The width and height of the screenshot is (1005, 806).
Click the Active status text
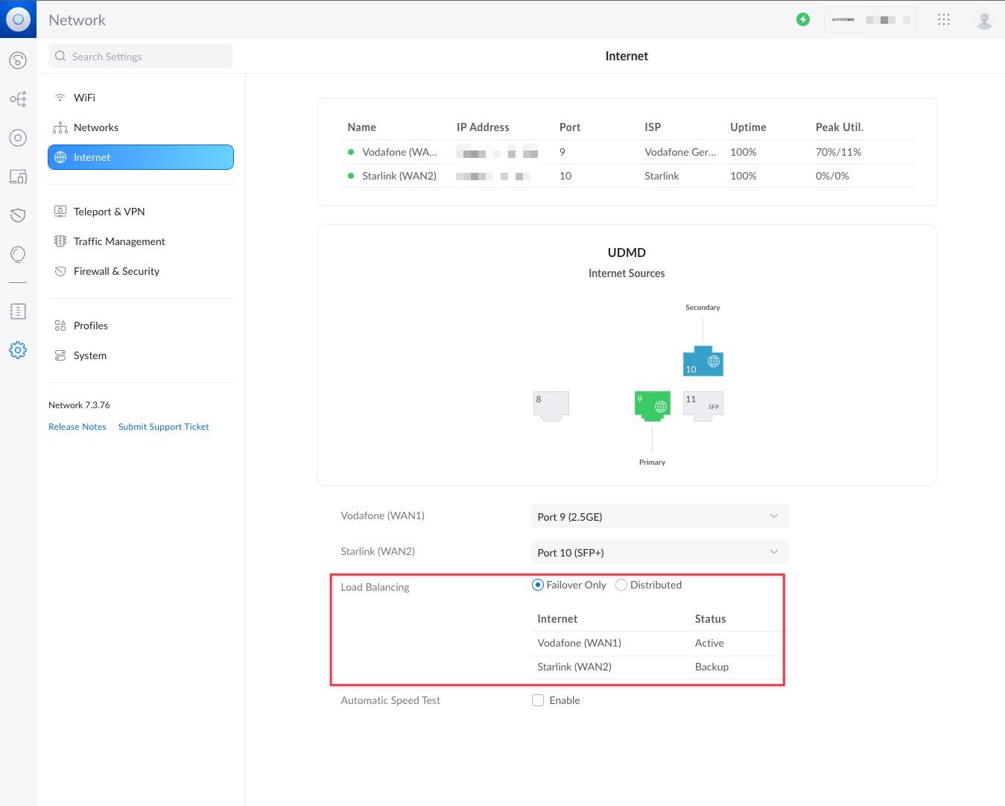709,643
